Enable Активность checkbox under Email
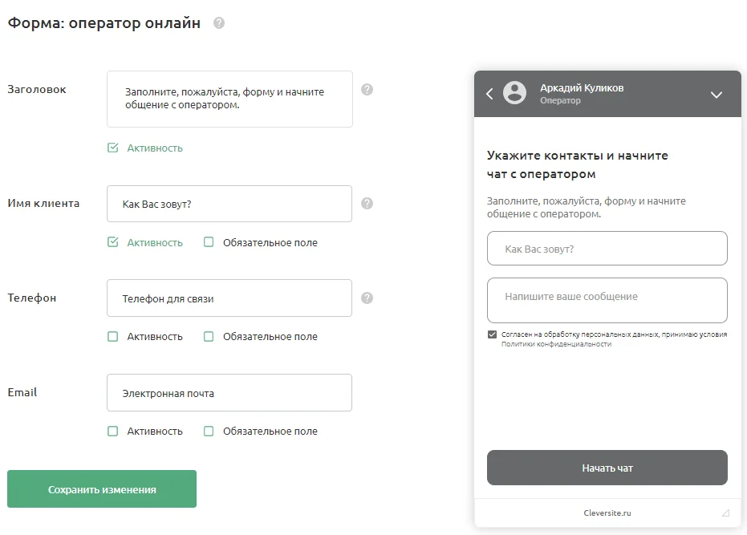This screenshot has width=747, height=535. pos(113,431)
